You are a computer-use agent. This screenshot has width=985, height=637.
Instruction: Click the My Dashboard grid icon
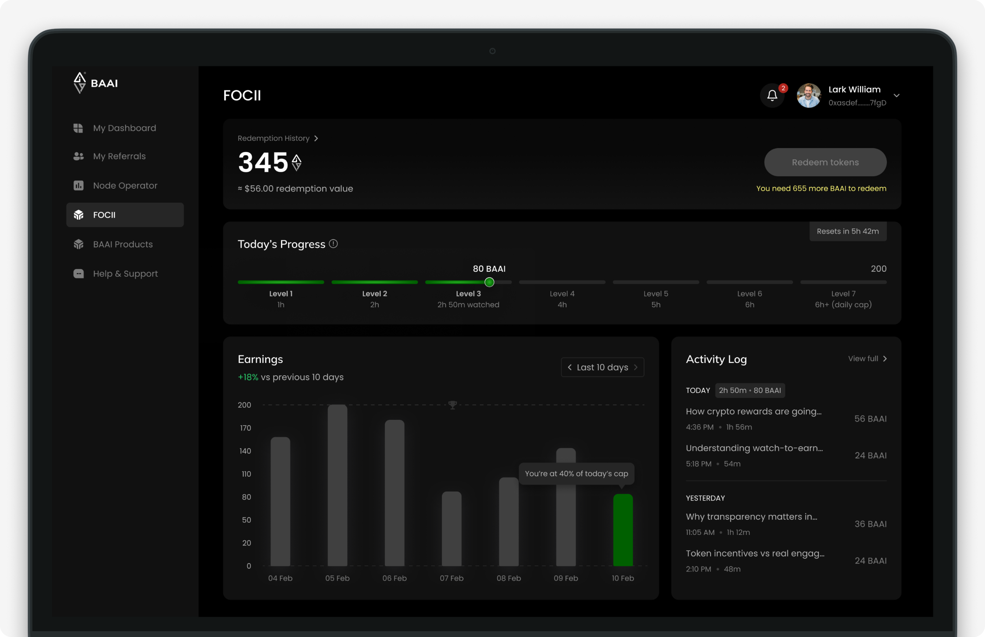(78, 128)
